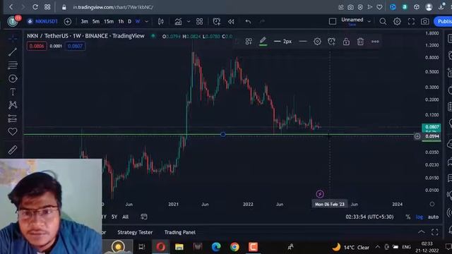Switch to 1h timeframe

point(121,21)
